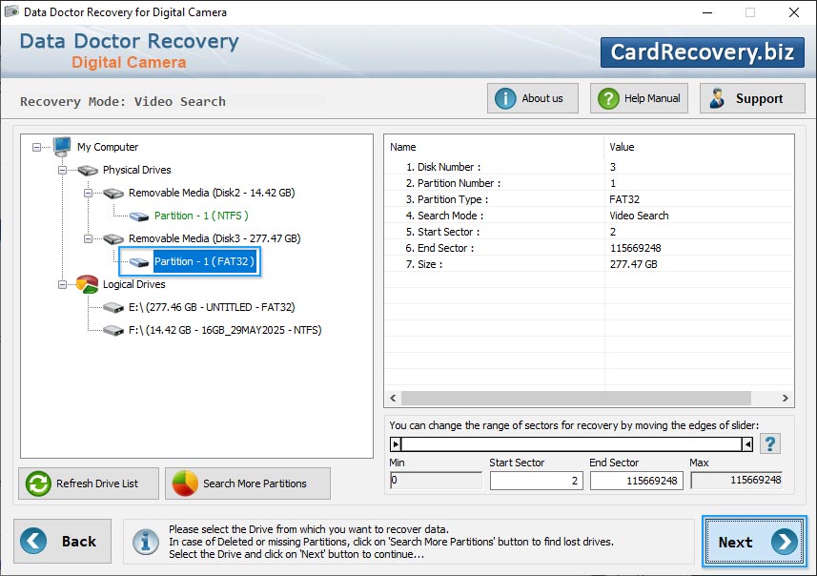This screenshot has height=576, width=817.
Task: Select E:\ UNTITLED FAT32 logical drive
Action: [x=212, y=307]
